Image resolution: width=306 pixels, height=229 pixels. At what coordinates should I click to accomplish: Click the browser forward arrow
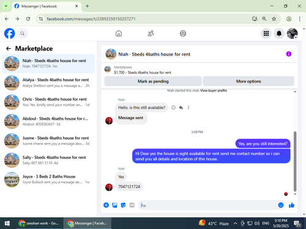[17, 19]
